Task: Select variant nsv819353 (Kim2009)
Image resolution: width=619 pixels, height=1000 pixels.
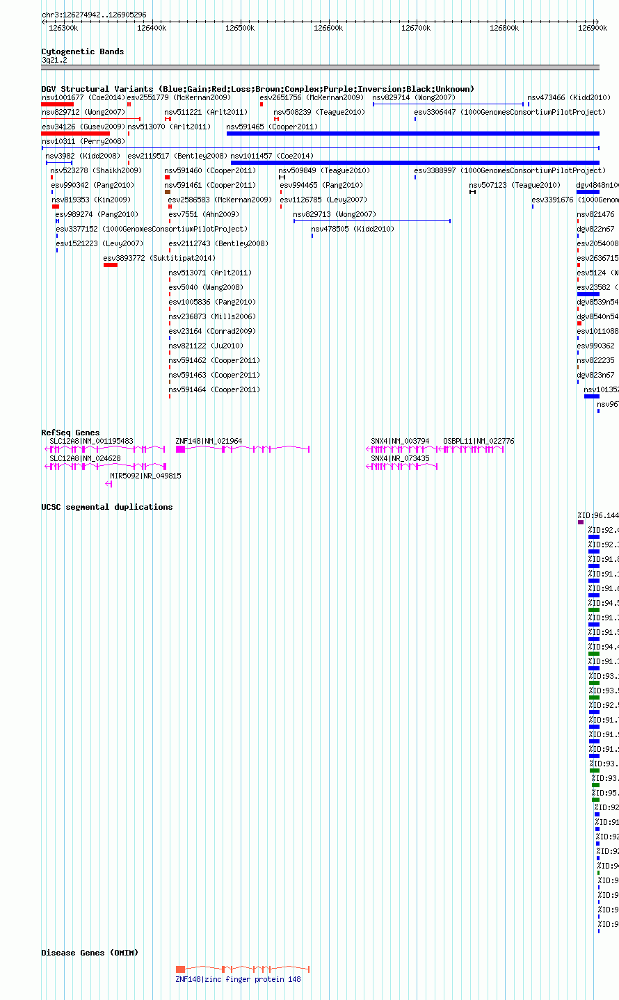Action: (90, 200)
